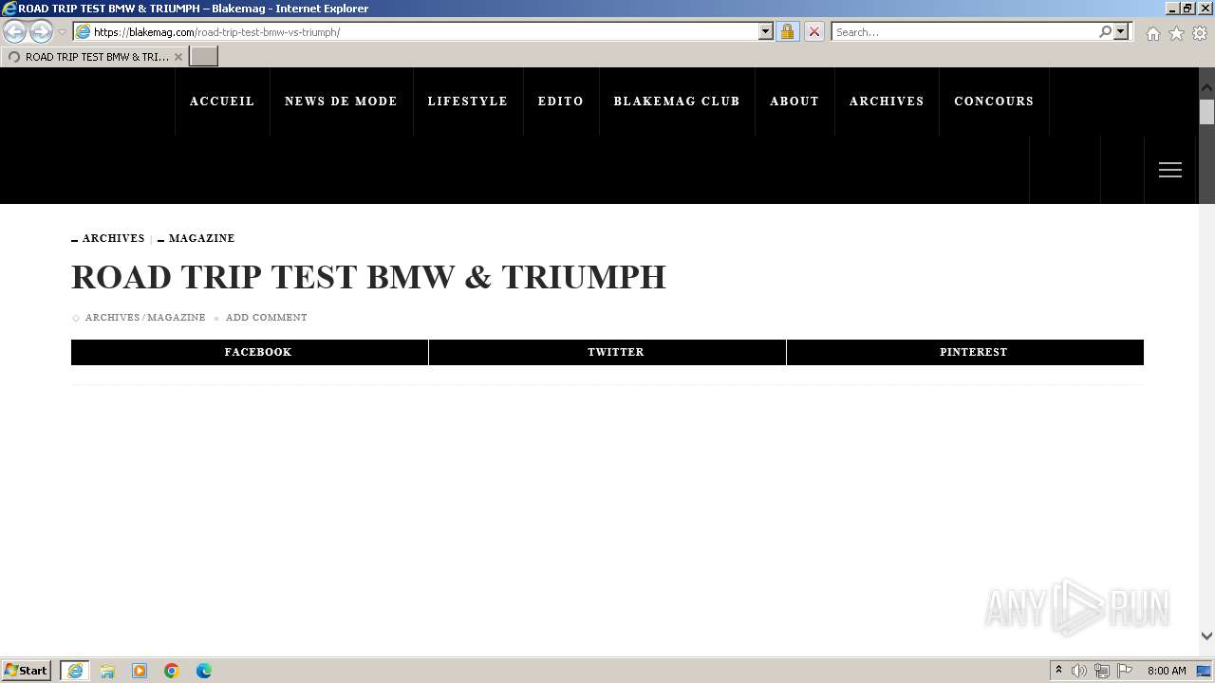Click the 8:00 AM system clock
Screen dimensions: 1215x683
[x=1167, y=671]
